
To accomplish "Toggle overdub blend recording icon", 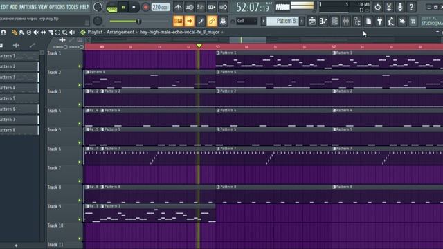I will (x=212, y=7).
